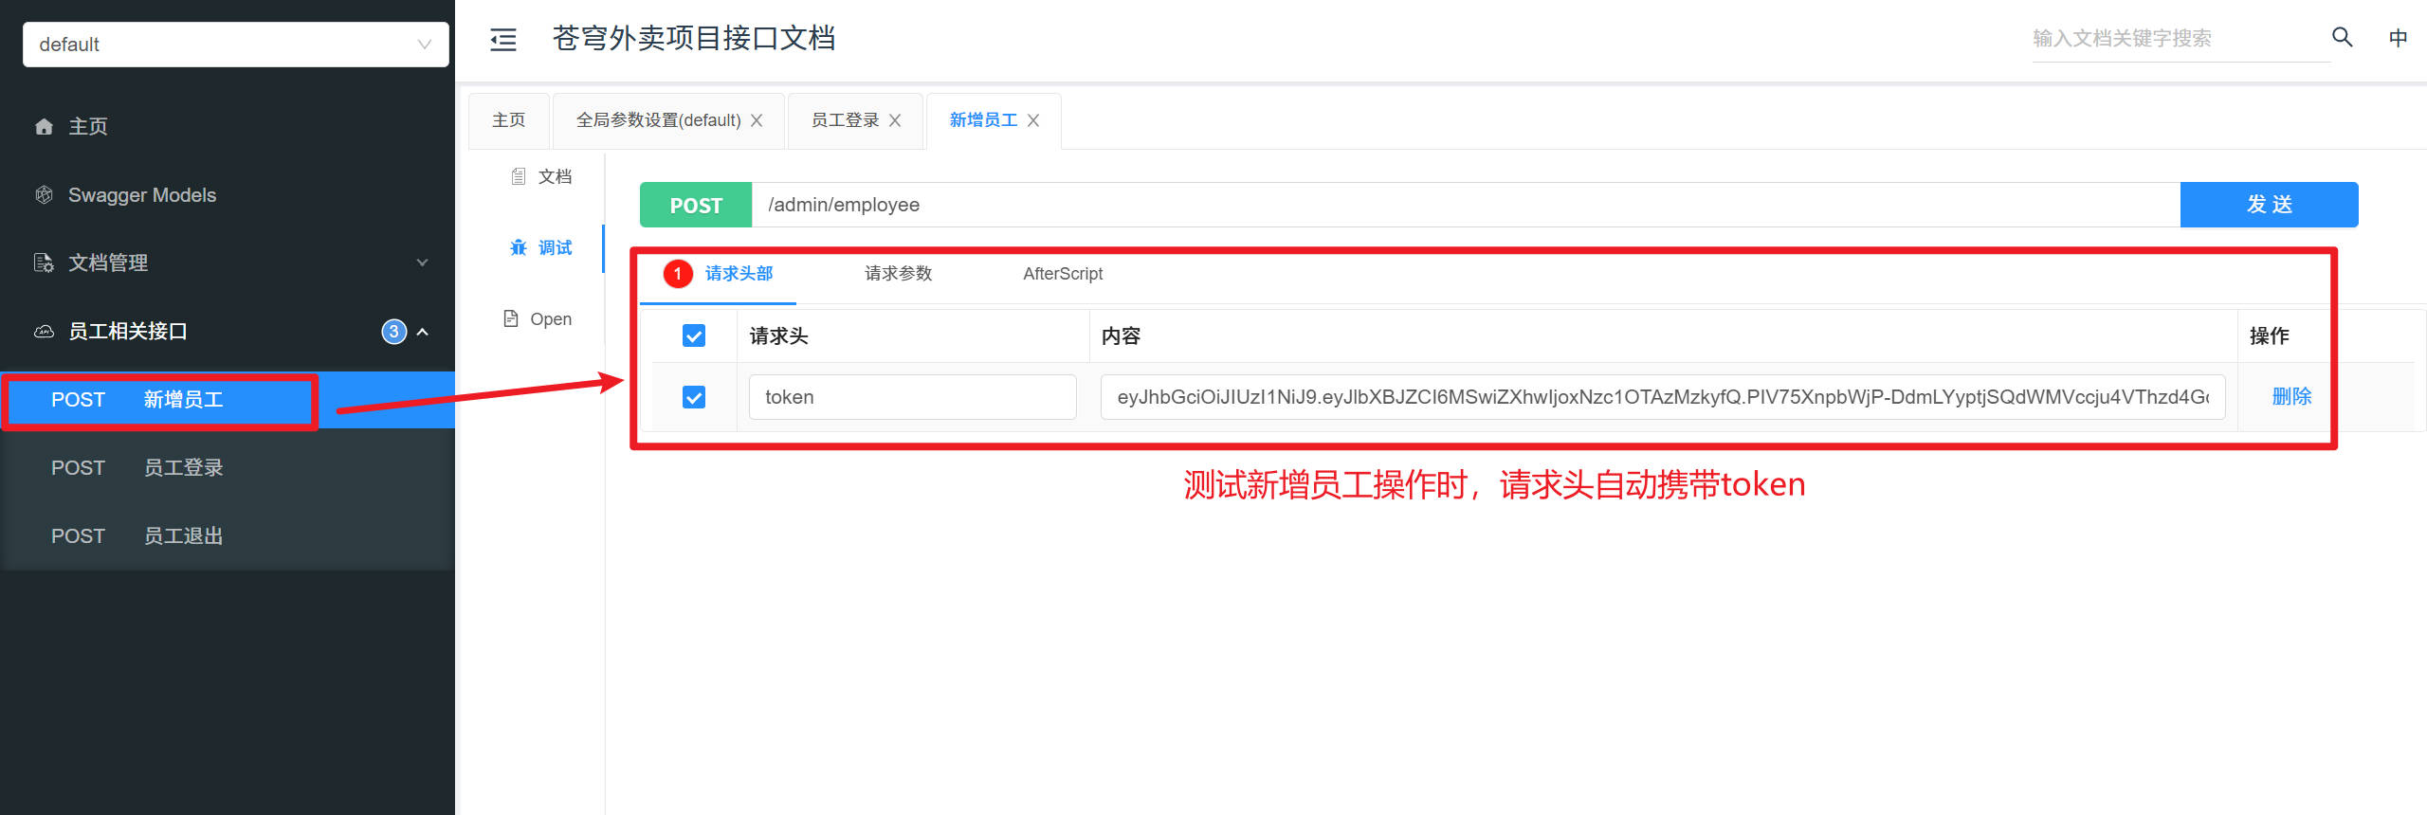Click the token header name field
The height and width of the screenshot is (815, 2427).
(912, 397)
